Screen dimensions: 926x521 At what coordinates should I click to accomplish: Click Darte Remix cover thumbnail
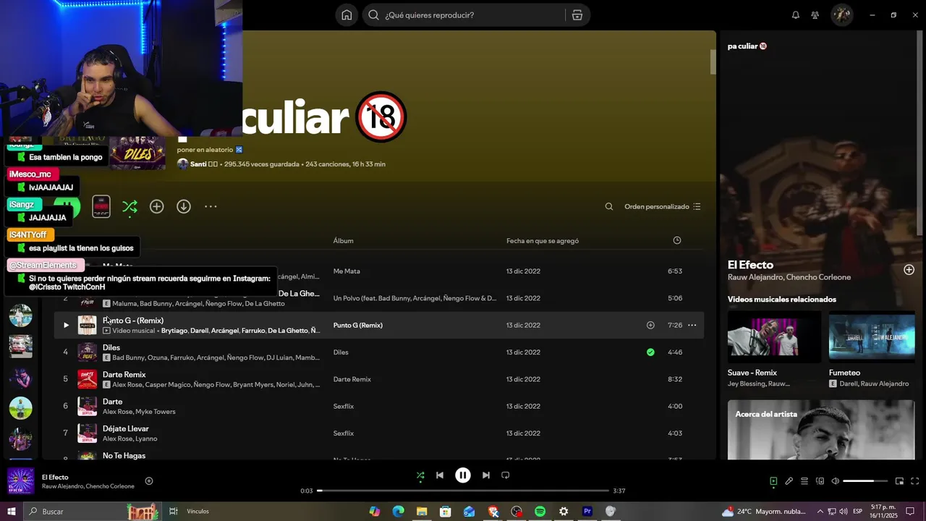point(88,379)
